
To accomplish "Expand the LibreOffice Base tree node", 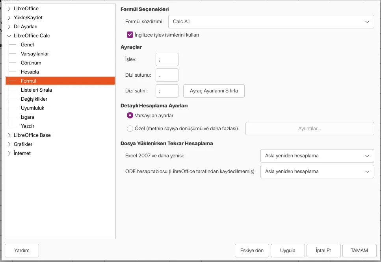I will [9, 135].
